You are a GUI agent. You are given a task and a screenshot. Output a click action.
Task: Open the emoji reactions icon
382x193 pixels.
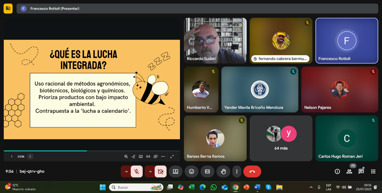click(192, 172)
